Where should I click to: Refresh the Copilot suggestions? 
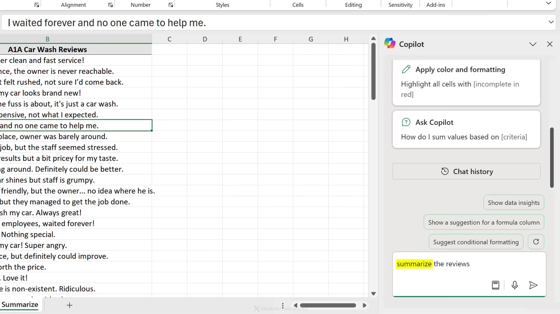[536, 242]
